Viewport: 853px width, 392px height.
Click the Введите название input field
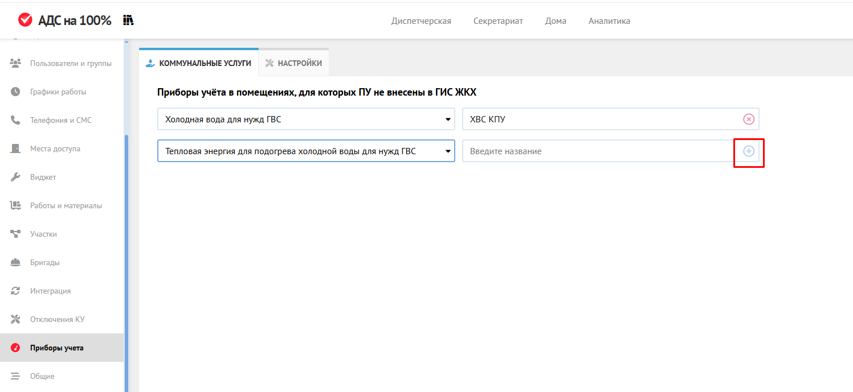598,151
